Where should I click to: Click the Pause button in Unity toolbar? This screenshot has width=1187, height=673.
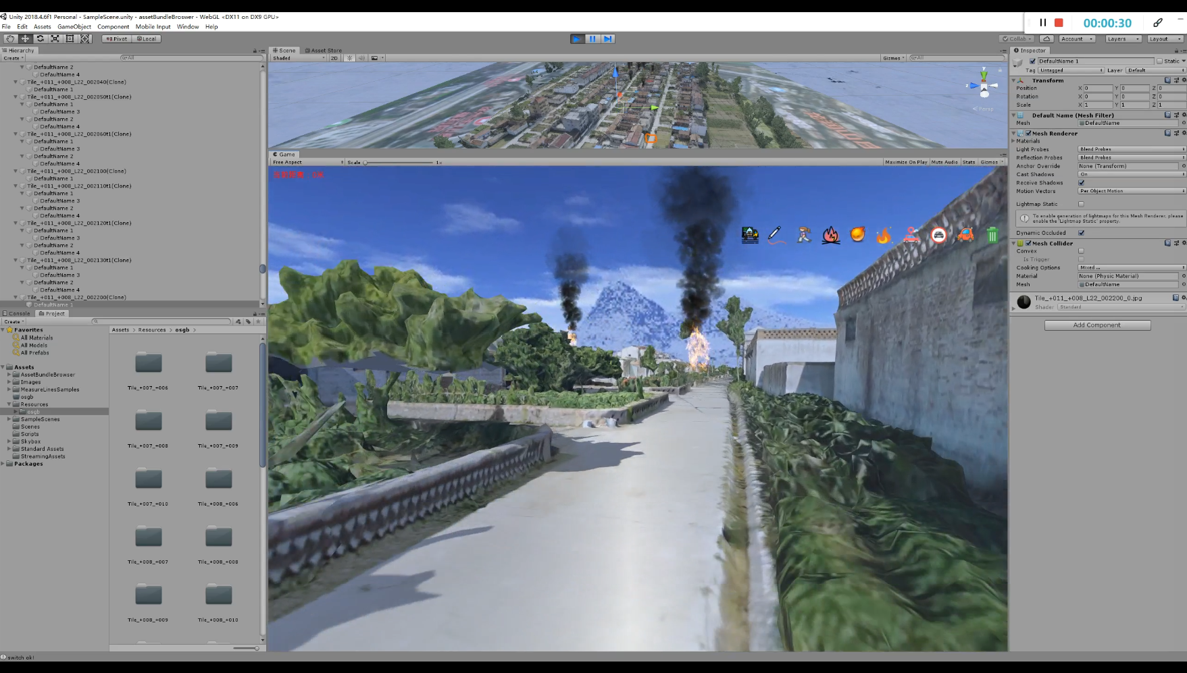click(x=592, y=39)
